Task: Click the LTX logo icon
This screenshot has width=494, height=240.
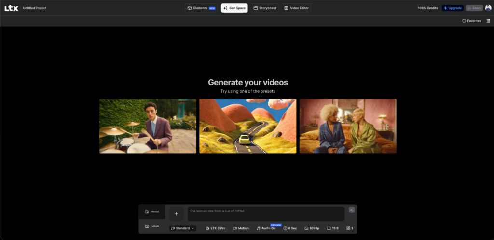Action: point(12,8)
